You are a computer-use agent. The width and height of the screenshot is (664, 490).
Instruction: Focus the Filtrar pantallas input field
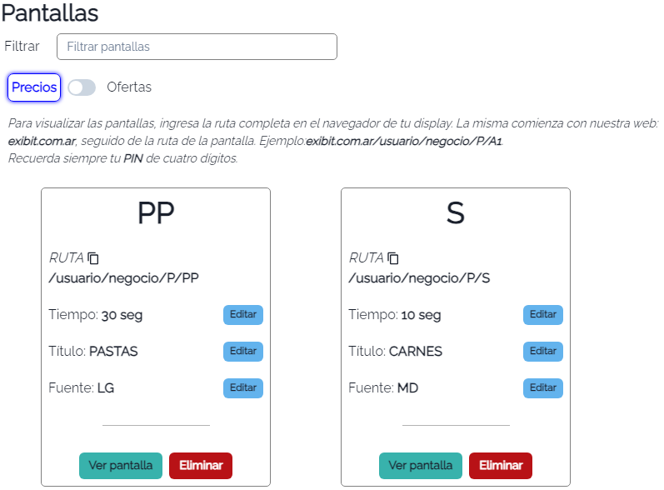coord(197,47)
